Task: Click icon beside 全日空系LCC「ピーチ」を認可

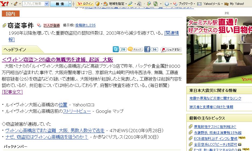Action: click(x=190, y=144)
